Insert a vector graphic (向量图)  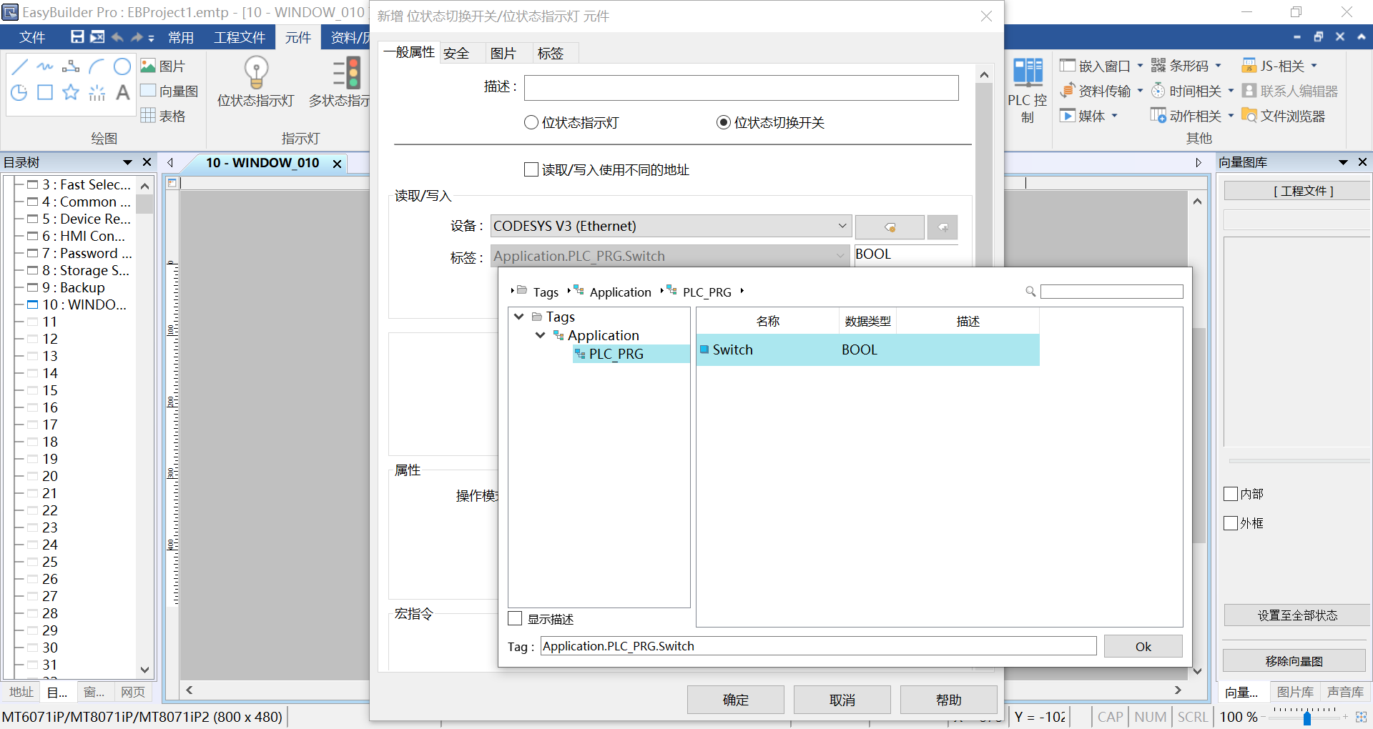(x=169, y=91)
